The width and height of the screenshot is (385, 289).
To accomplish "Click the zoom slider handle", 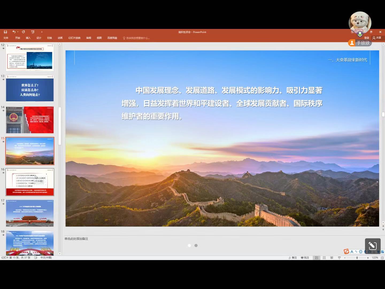I will tap(357, 258).
